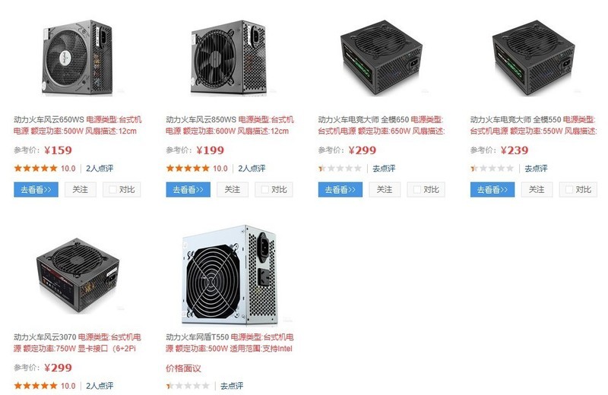The image size is (608, 395).
Task: Click 去看看 button under 全模650
Action: [340, 190]
